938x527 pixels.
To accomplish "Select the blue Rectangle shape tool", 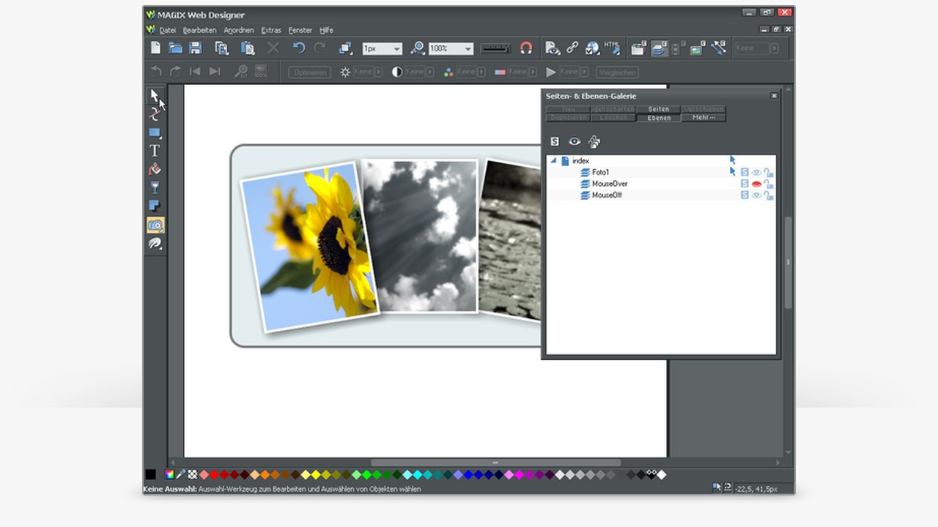I will [x=155, y=132].
